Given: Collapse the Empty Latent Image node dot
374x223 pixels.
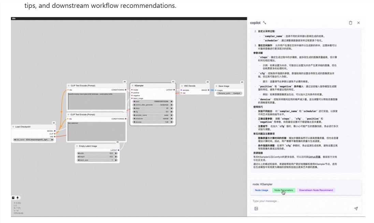Looking at the screenshot, I should [x=77, y=146].
